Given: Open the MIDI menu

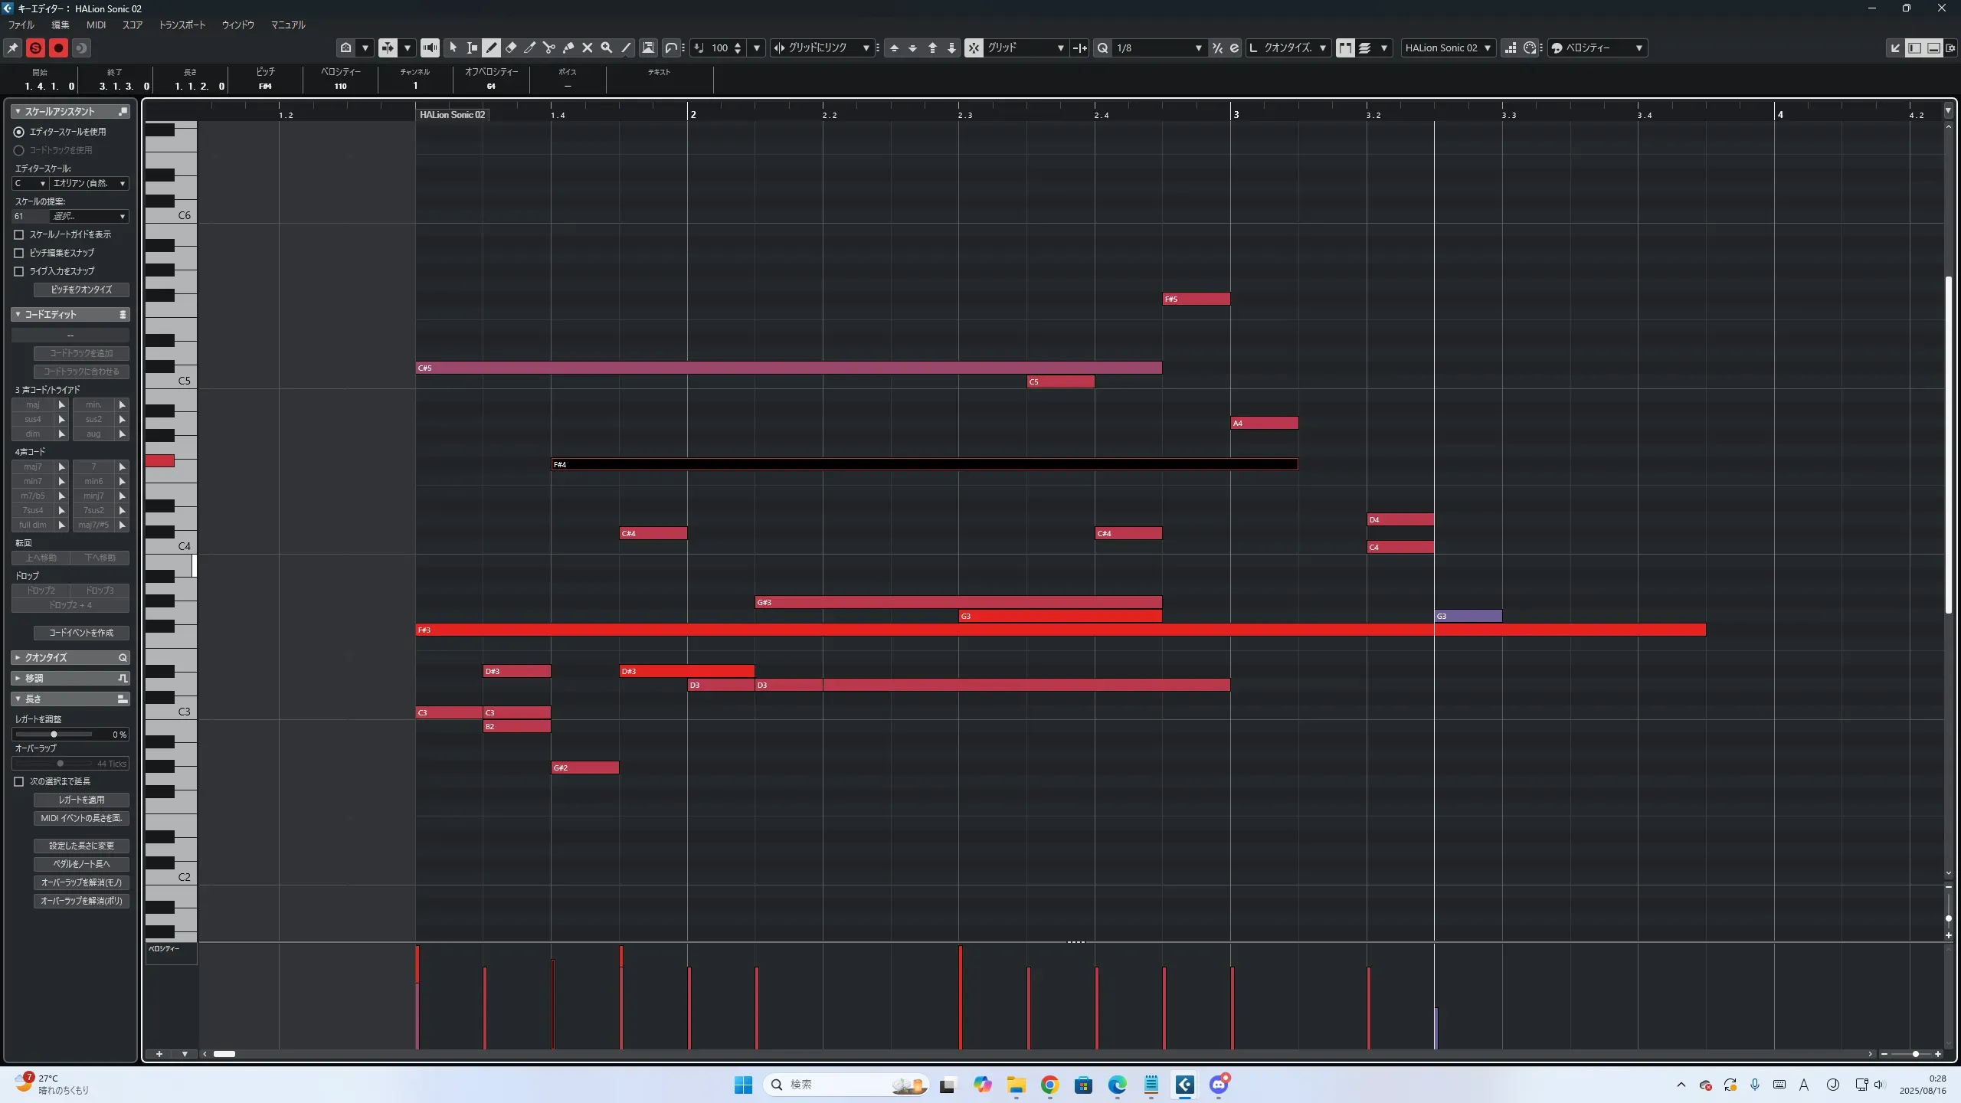Looking at the screenshot, I should point(96,25).
